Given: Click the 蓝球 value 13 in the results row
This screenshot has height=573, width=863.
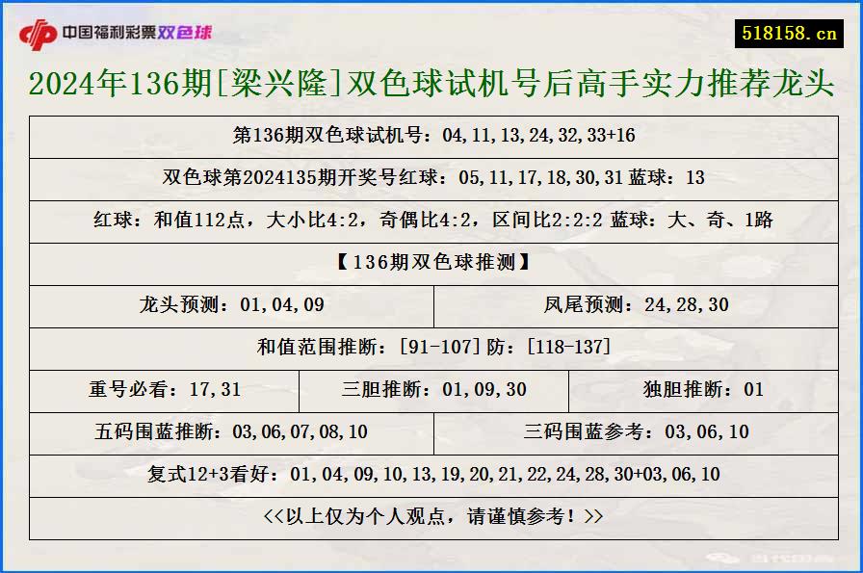Looking at the screenshot, I should point(693,179).
